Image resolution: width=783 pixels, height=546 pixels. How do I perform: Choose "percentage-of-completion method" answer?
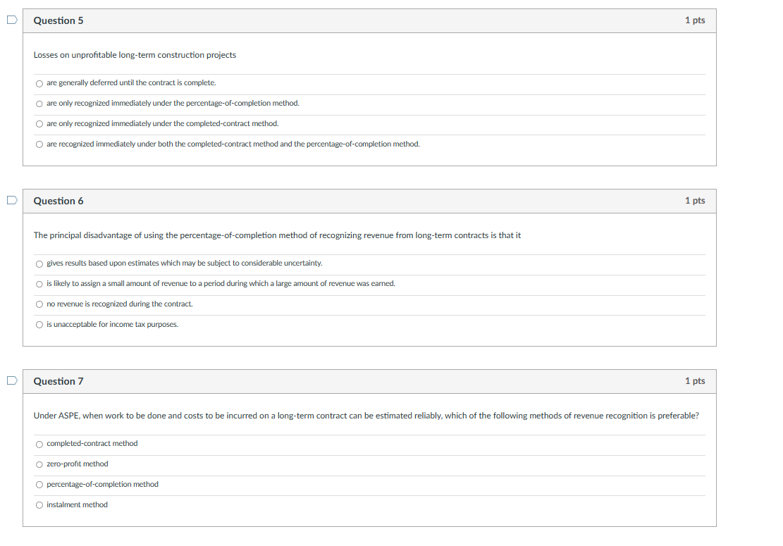pyautogui.click(x=39, y=485)
